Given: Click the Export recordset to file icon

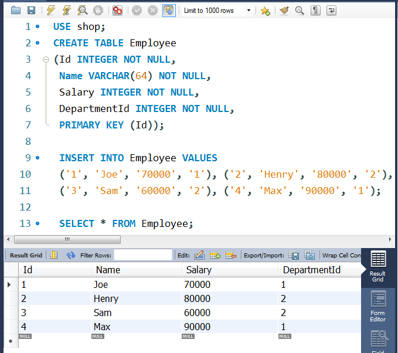Looking at the screenshot, I should tap(294, 255).
